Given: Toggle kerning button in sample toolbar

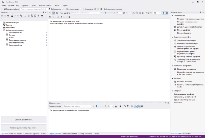Looking at the screenshot, I should tap(139, 106).
